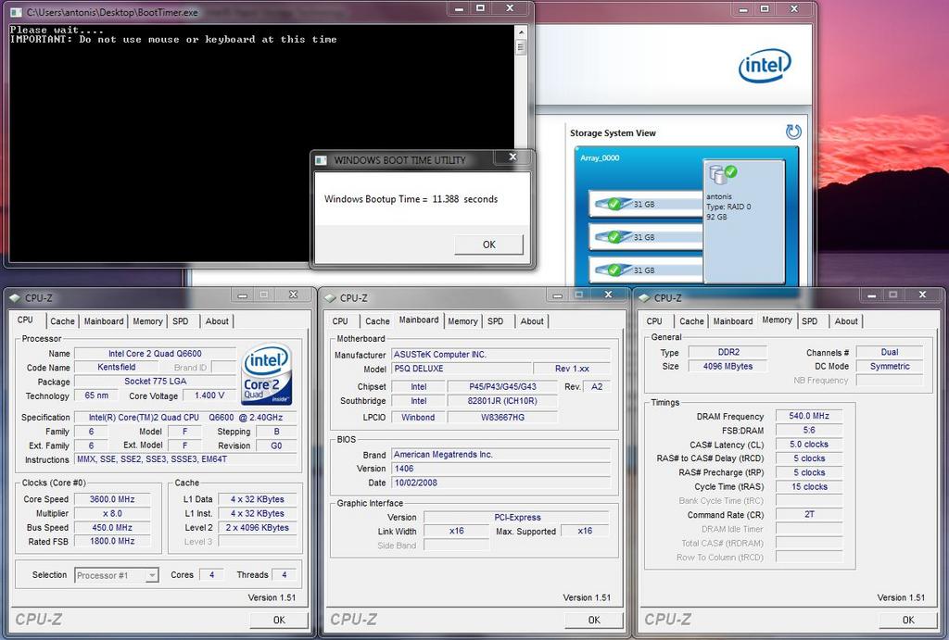Switch to Cache tab in CPU-Z motherboard window
The height and width of the screenshot is (640, 949).
pyautogui.click(x=377, y=321)
